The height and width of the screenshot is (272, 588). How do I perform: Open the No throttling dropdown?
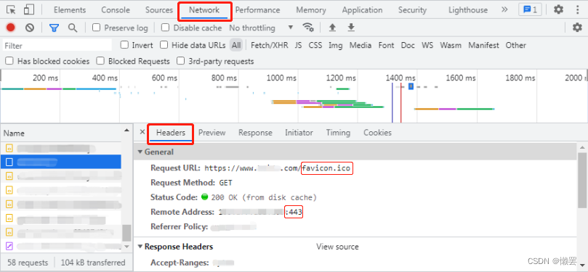coord(261,28)
